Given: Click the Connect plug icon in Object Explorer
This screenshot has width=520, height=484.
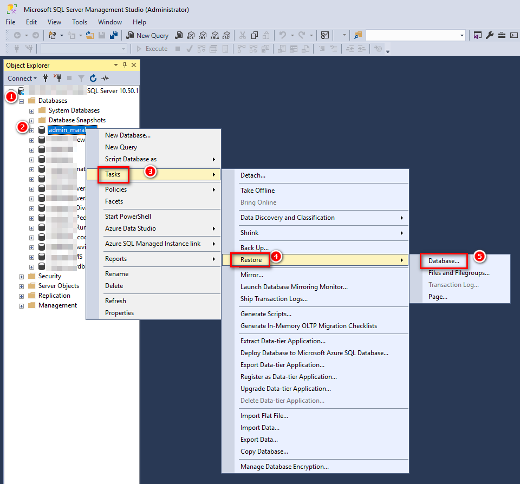Looking at the screenshot, I should coord(46,78).
